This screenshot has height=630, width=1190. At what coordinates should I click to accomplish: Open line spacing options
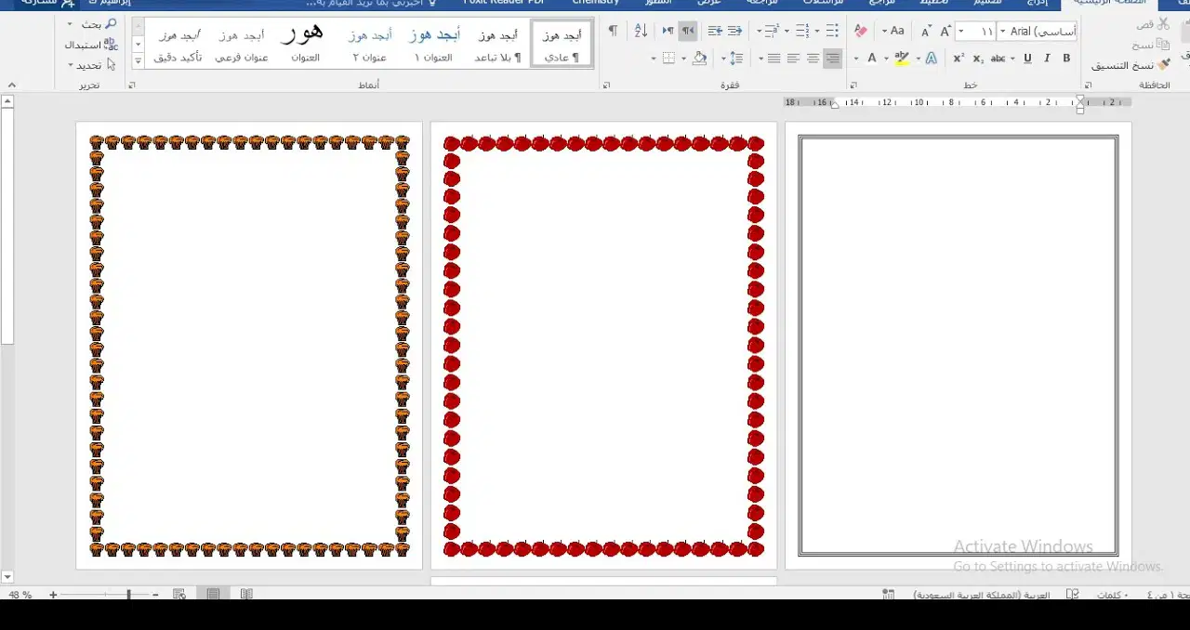(x=736, y=59)
